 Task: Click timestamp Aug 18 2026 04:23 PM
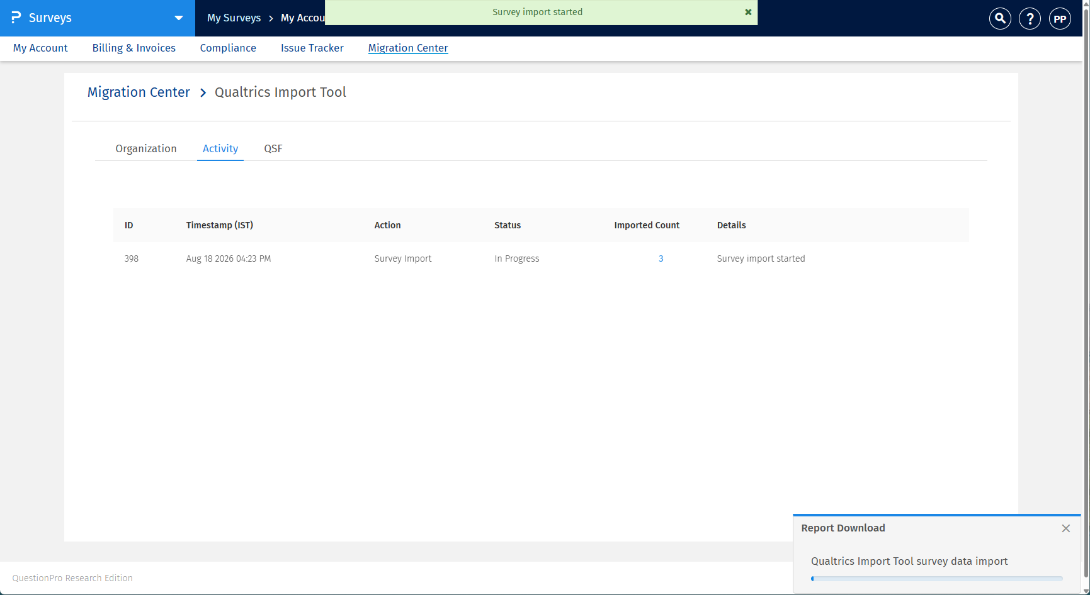[229, 259]
